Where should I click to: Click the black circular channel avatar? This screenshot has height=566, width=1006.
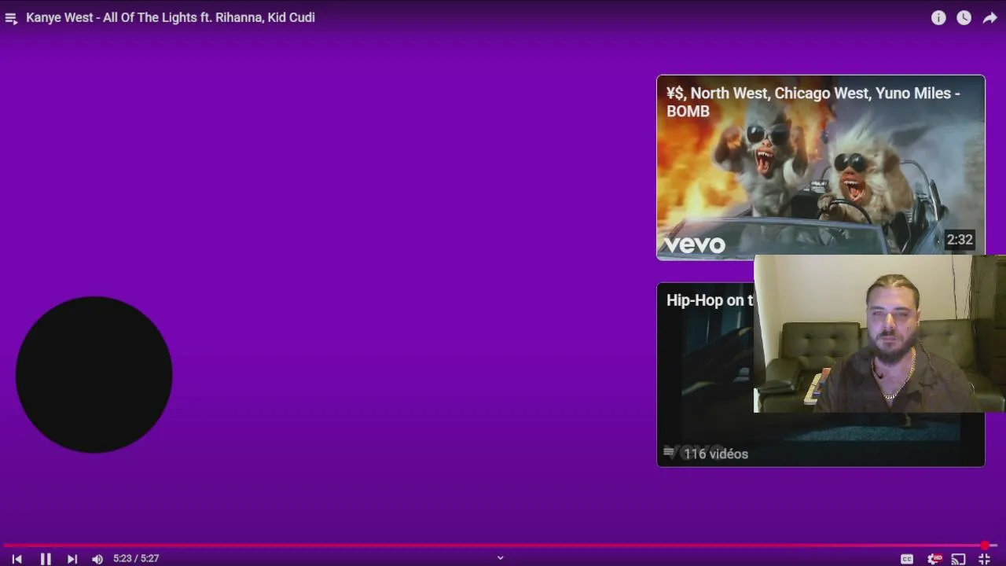coord(94,374)
